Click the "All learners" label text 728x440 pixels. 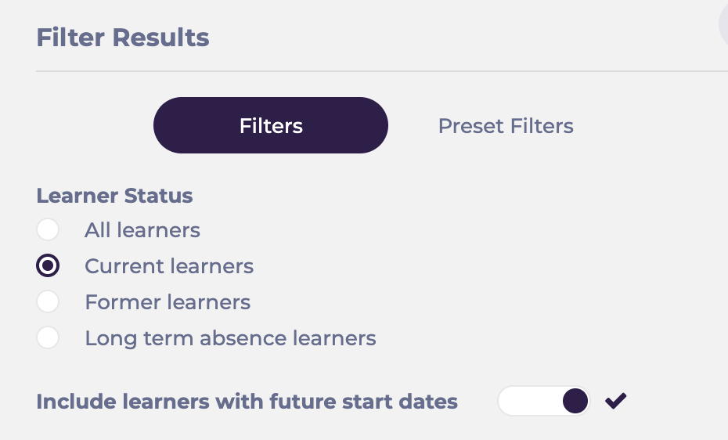pyautogui.click(x=142, y=230)
